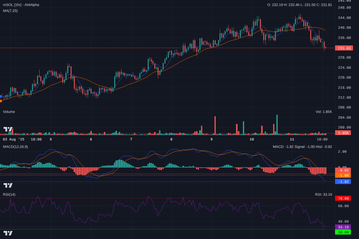This screenshot has width=359, height=239.
Task: Click the 240.00 price axis label
Action: click(x=344, y=27)
